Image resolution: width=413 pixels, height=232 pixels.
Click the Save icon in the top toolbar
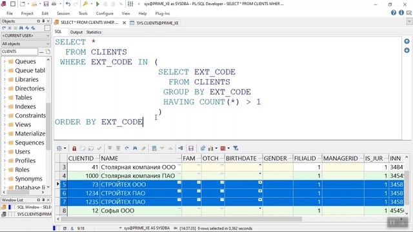[46, 4]
